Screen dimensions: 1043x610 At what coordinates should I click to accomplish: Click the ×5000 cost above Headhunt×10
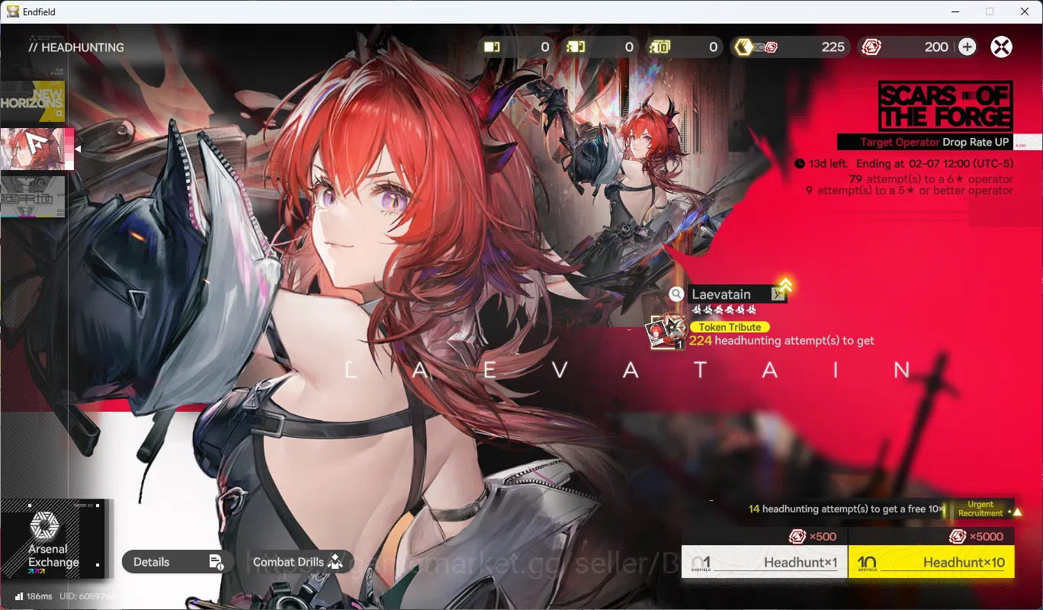[975, 537]
